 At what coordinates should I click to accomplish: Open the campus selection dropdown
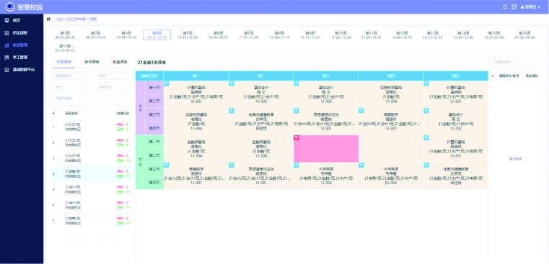(71, 76)
